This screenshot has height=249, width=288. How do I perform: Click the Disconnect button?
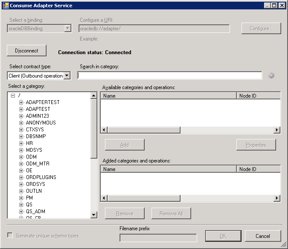tap(26, 50)
